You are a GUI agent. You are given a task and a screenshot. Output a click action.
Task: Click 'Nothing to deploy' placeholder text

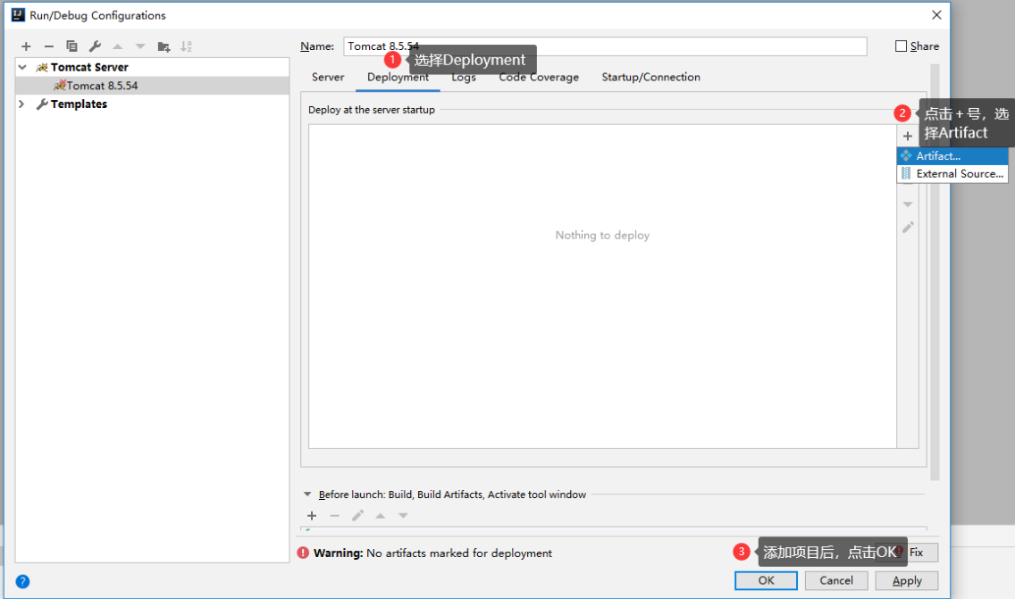602,236
